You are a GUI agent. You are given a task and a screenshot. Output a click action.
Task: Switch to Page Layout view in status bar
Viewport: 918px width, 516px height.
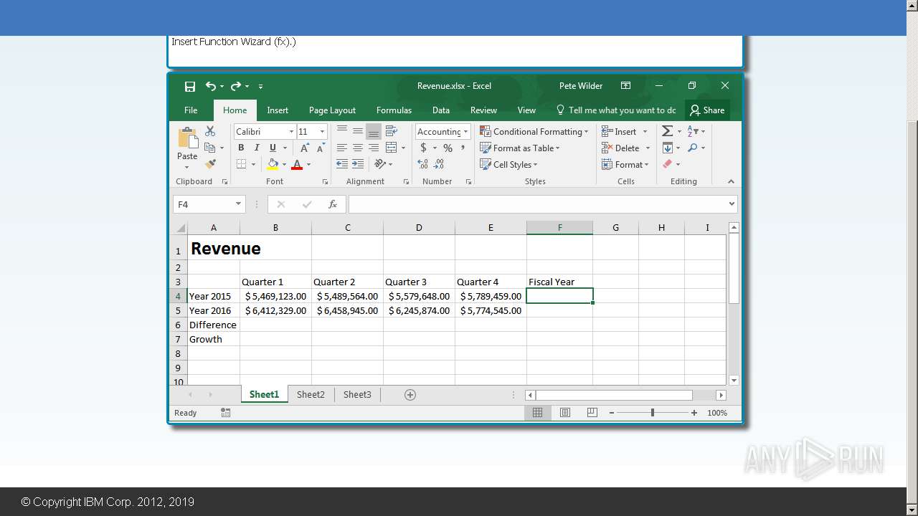tap(564, 413)
